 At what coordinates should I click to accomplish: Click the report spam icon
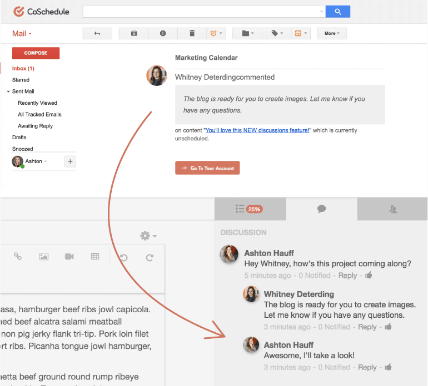coord(163,33)
